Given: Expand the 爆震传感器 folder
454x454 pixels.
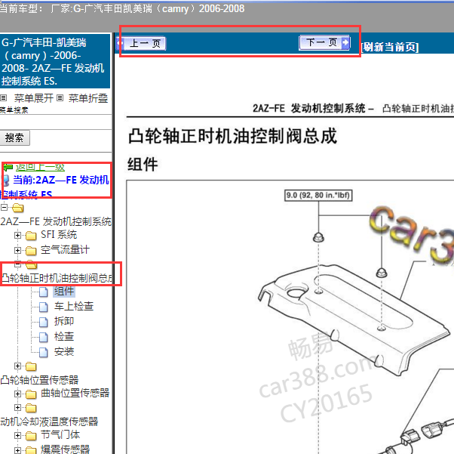Looking at the screenshot, I should 17,450.
